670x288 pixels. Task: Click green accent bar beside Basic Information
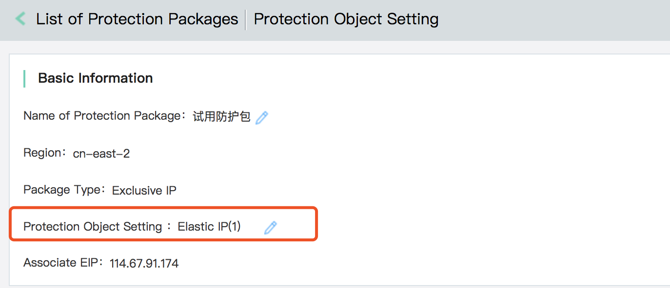pos(24,78)
